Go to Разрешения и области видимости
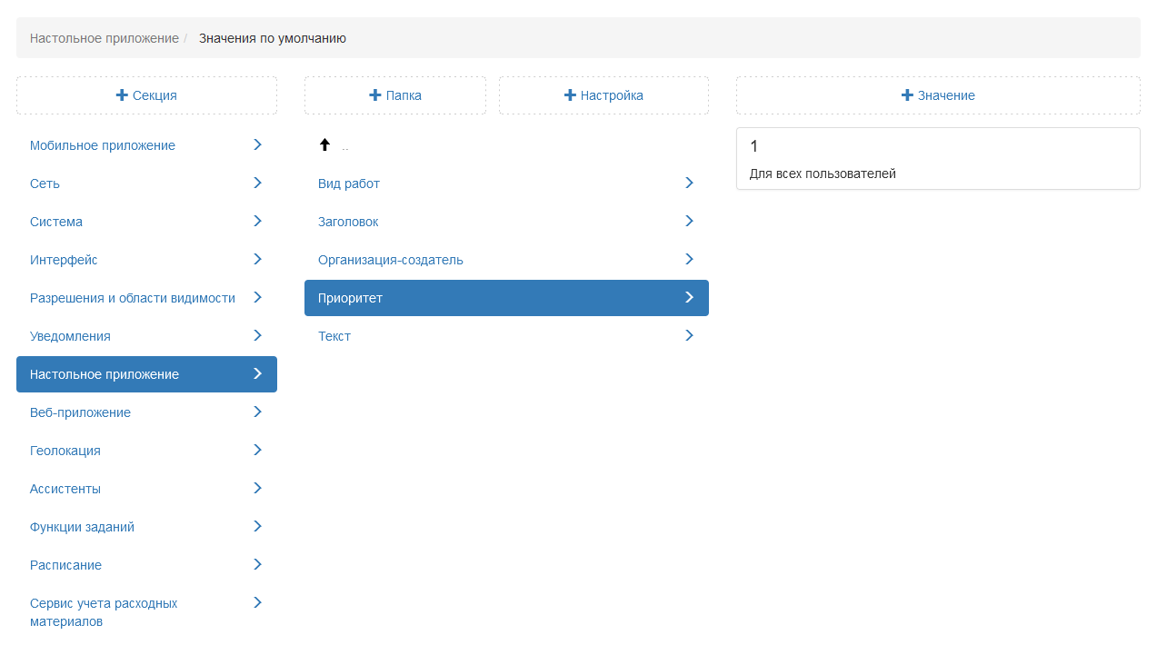Image resolution: width=1157 pixels, height=655 pixels. pos(132,298)
